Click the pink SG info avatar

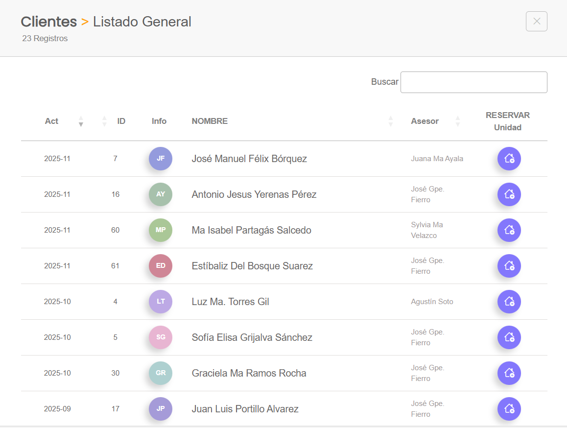point(161,337)
